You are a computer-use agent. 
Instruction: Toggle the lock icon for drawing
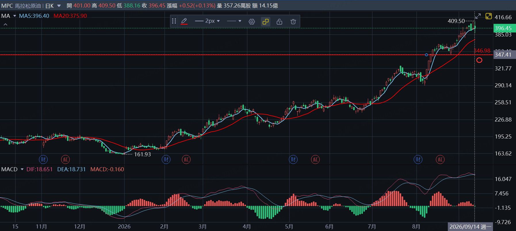click(x=279, y=22)
